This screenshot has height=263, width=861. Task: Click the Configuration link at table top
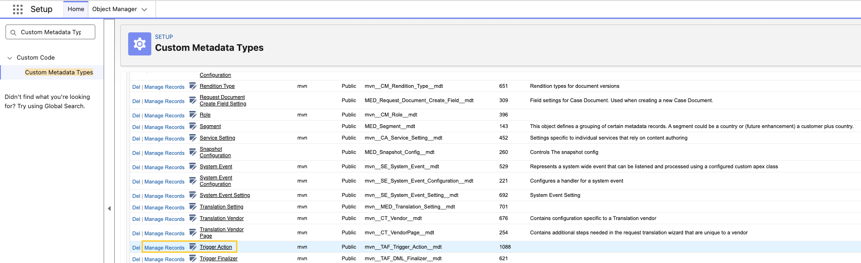[x=215, y=75]
